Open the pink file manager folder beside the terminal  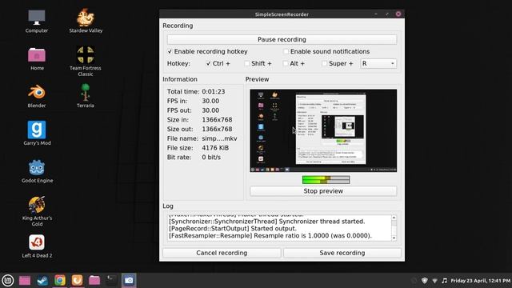(x=94, y=280)
